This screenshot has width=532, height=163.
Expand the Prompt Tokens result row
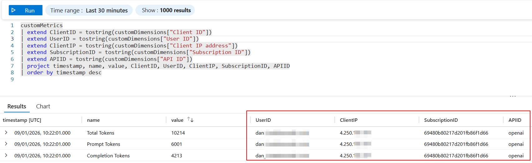click(6, 144)
